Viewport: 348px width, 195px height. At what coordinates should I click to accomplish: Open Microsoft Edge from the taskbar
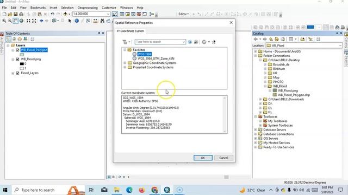pyautogui.click(x=129, y=190)
